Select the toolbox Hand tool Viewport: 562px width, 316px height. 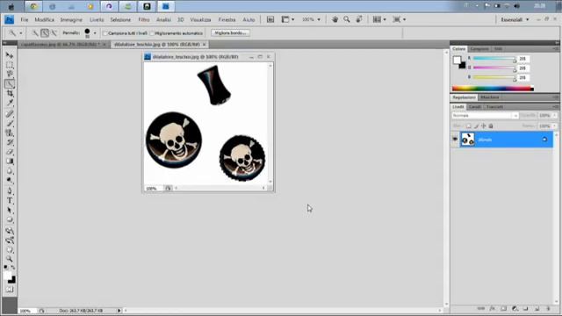click(10, 249)
